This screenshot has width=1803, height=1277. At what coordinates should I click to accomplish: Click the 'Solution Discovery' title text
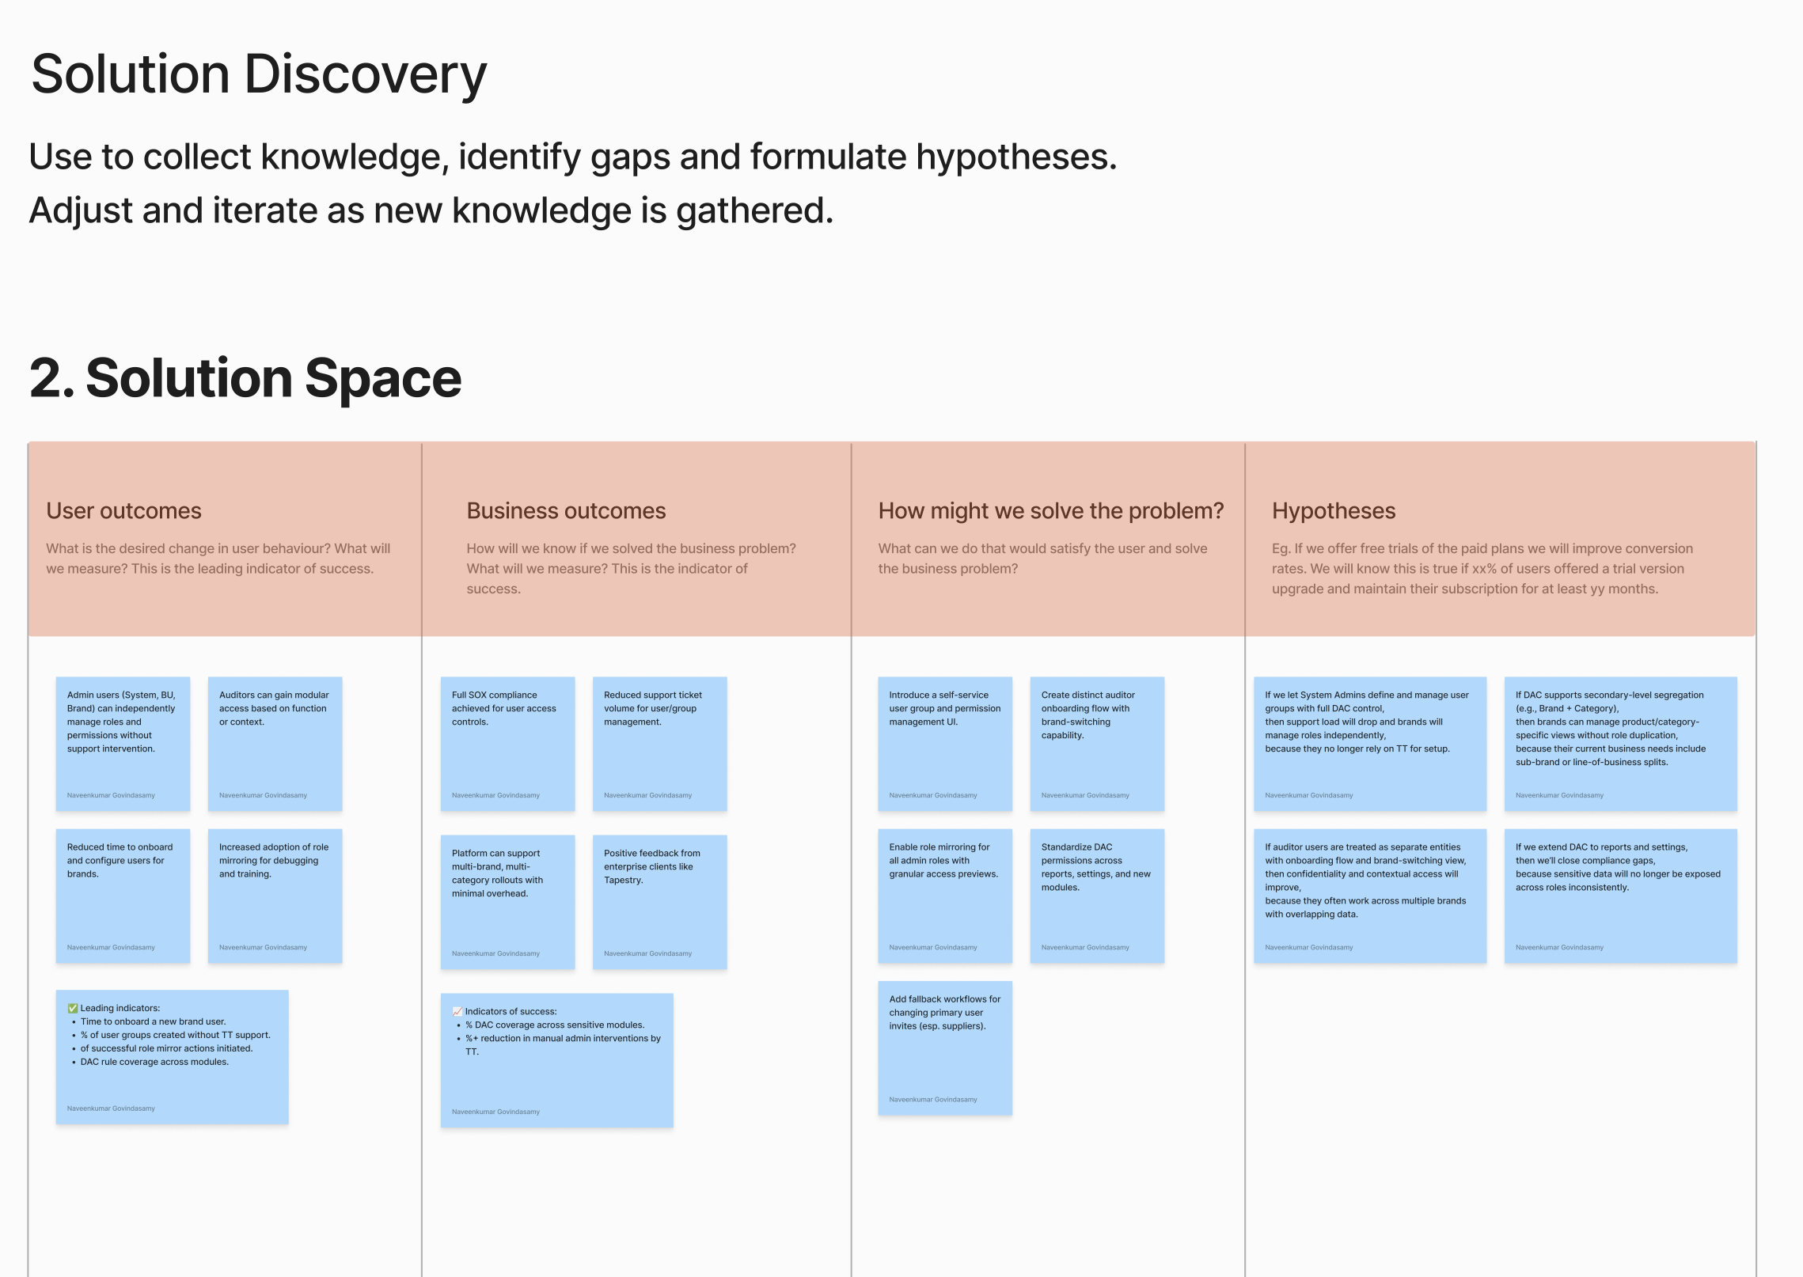point(259,74)
